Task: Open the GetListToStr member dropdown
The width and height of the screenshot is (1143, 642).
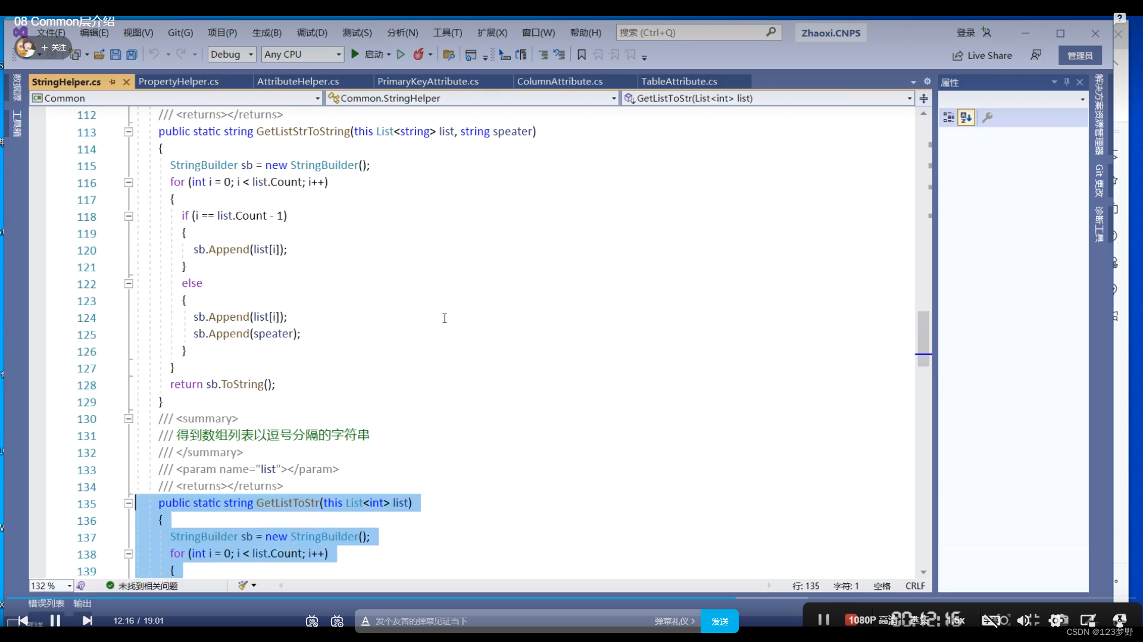Action: 768,98
